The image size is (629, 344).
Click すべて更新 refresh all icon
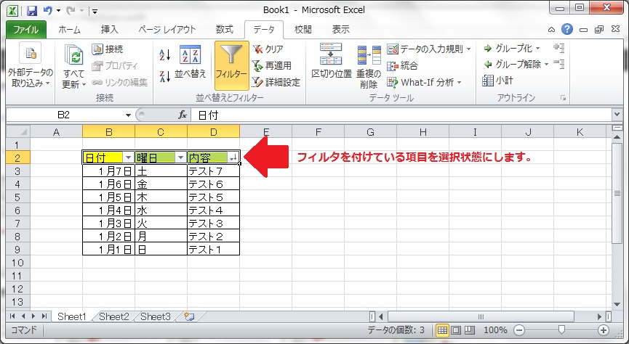click(73, 67)
